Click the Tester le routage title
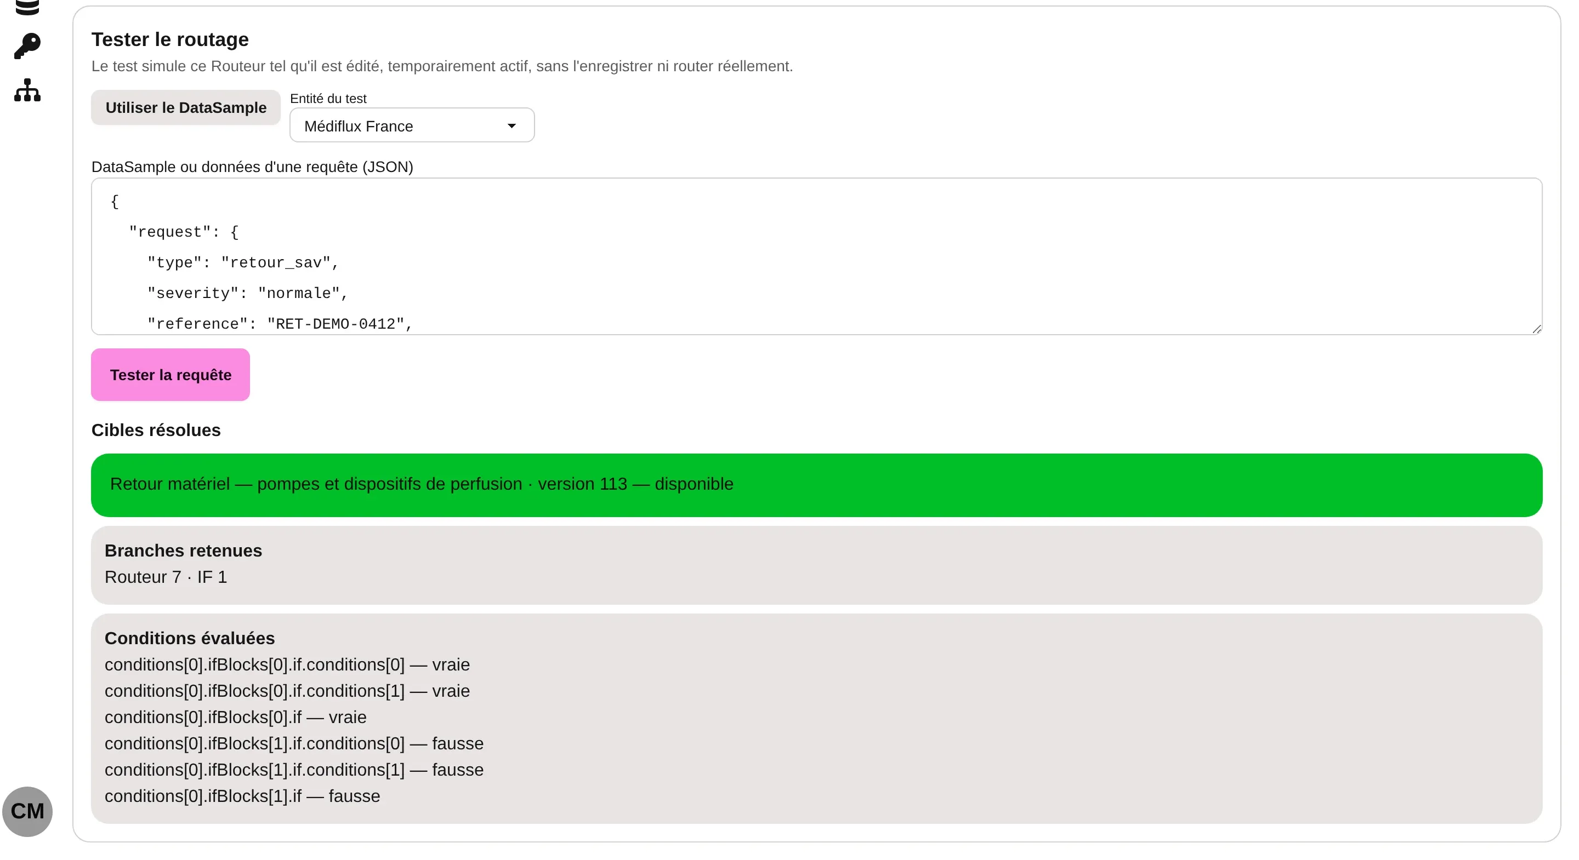Image resolution: width=1579 pixels, height=860 pixels. [170, 39]
